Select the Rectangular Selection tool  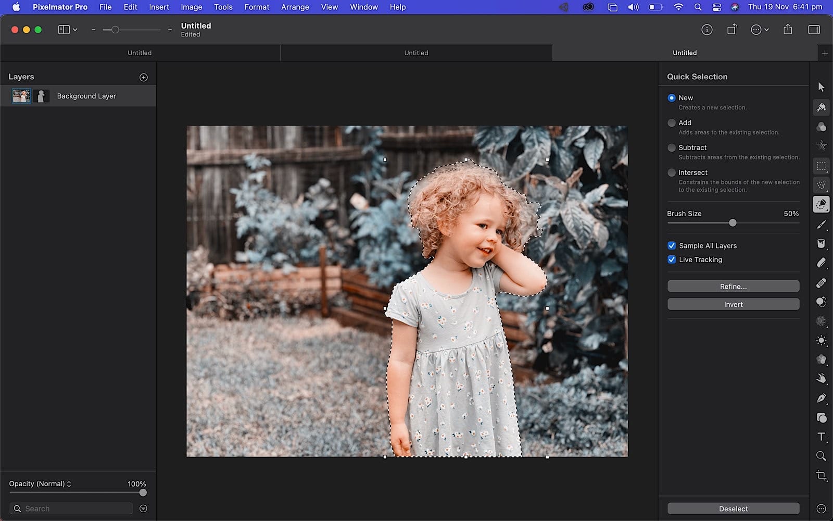821,166
